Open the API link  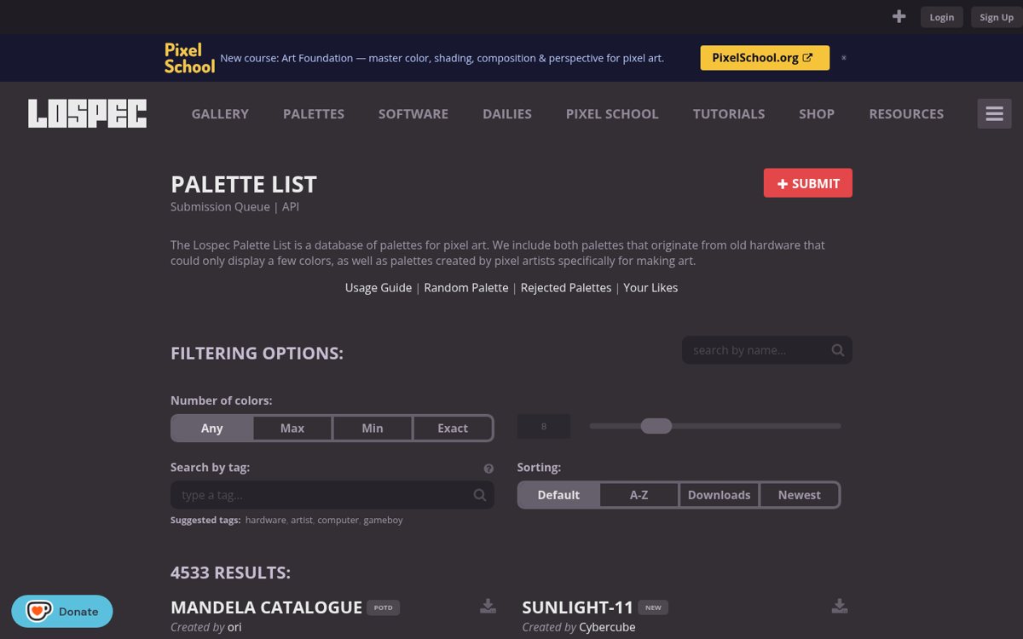point(291,207)
